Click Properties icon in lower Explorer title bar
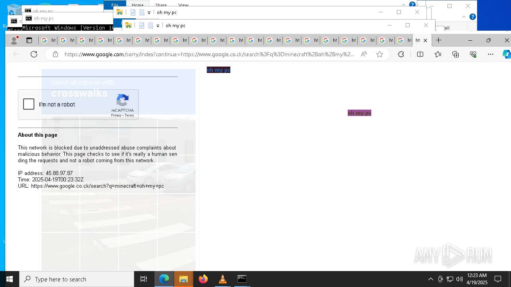 point(142,26)
